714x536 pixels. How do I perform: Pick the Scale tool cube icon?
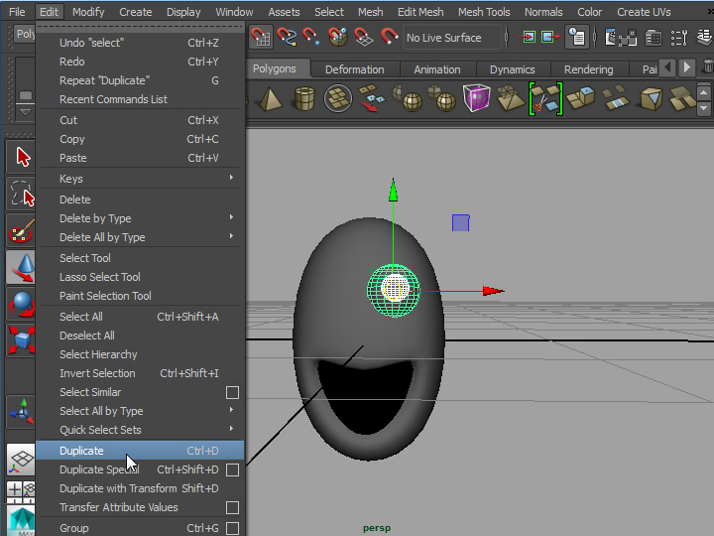click(x=22, y=340)
